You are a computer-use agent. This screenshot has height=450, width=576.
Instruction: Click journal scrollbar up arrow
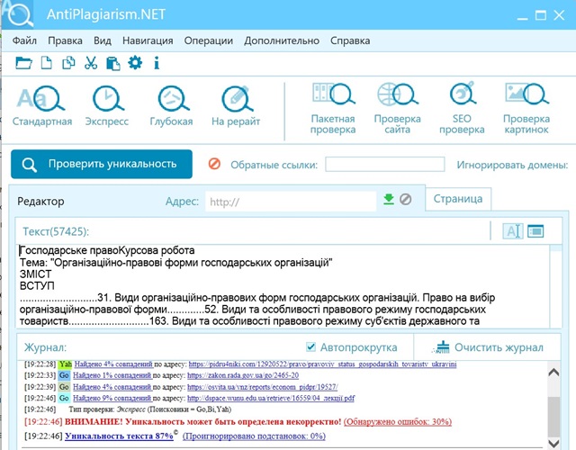pyautogui.click(x=553, y=372)
